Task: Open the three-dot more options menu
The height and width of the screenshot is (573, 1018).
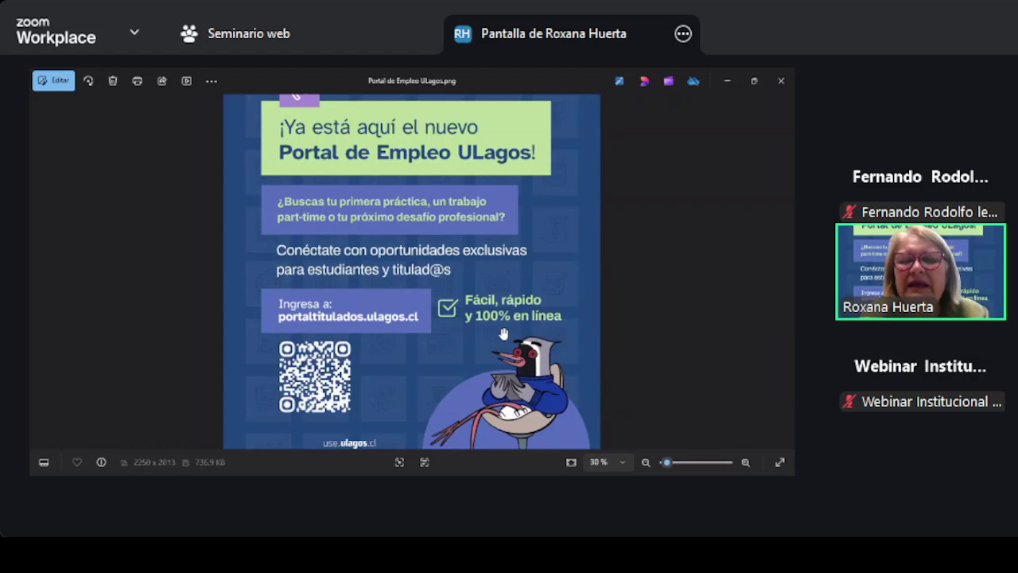Action: pos(212,80)
